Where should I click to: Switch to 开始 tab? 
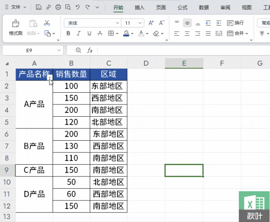[x=118, y=8]
